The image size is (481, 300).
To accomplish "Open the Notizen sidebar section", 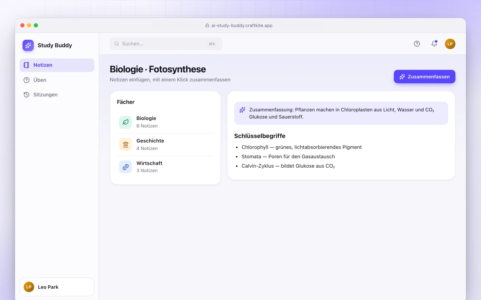I will [57, 65].
